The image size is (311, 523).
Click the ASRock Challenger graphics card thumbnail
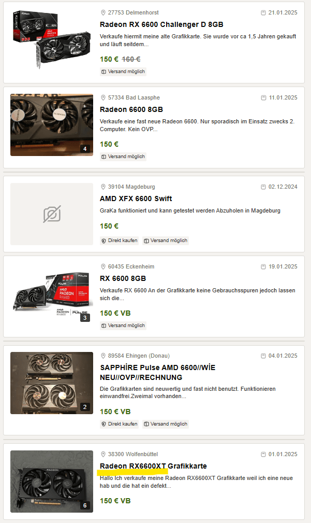tap(52, 40)
